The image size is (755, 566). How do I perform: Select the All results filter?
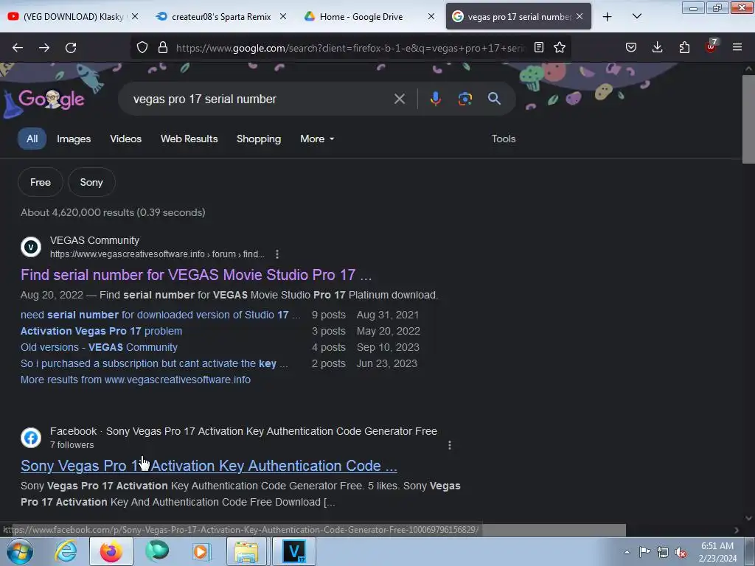coord(32,139)
